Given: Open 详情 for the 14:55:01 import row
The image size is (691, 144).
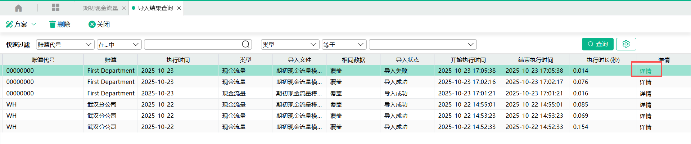Looking at the screenshot, I should pyautogui.click(x=645, y=105).
